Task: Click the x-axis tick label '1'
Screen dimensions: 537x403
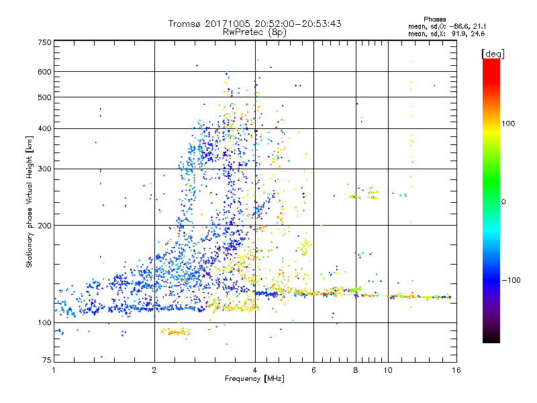Action: pos(54,370)
